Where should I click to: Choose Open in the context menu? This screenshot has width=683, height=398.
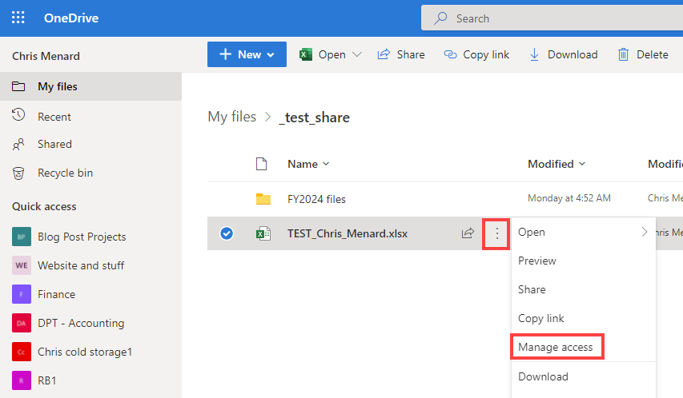pyautogui.click(x=583, y=233)
